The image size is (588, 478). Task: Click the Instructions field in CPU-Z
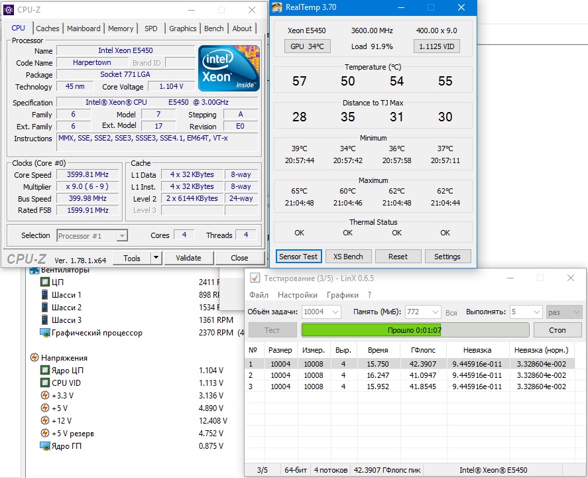(157, 142)
